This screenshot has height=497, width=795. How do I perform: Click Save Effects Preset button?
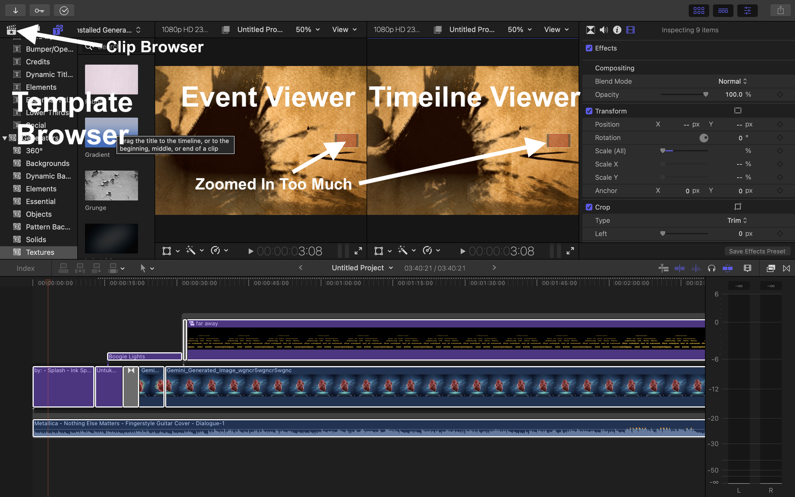[757, 251]
